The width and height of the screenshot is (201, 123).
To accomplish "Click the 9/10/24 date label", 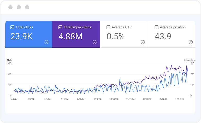I will (97, 99).
